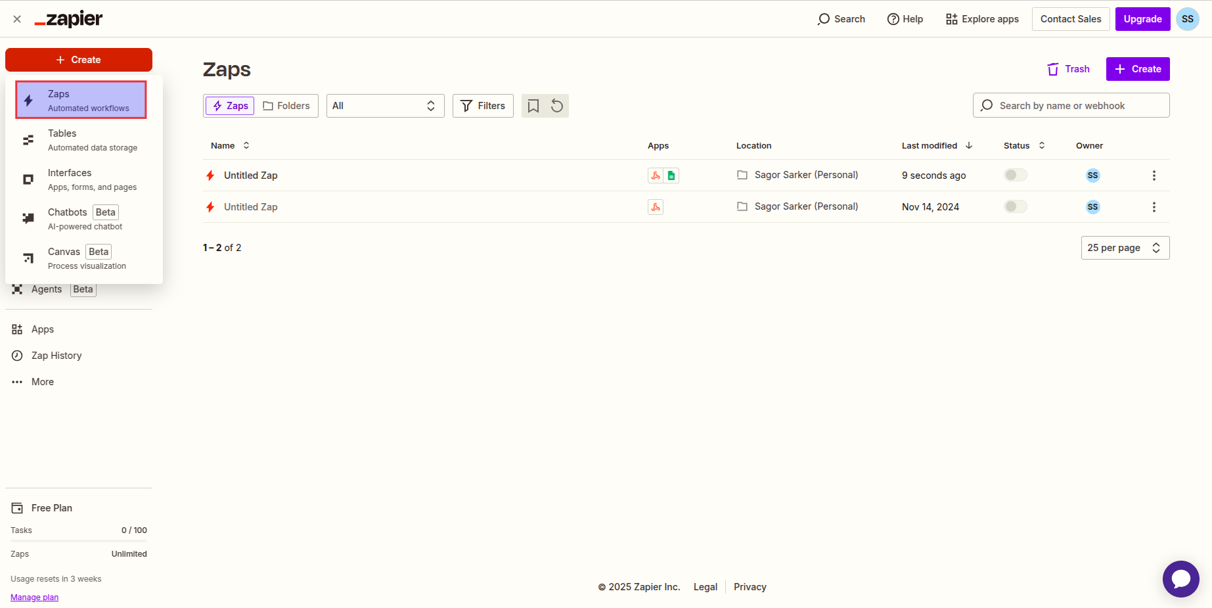Click Explore apps in top bar

click(982, 19)
